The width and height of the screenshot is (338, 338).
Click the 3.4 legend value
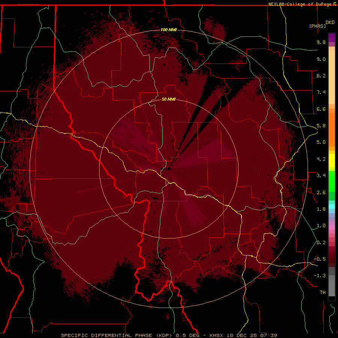[x=321, y=176]
